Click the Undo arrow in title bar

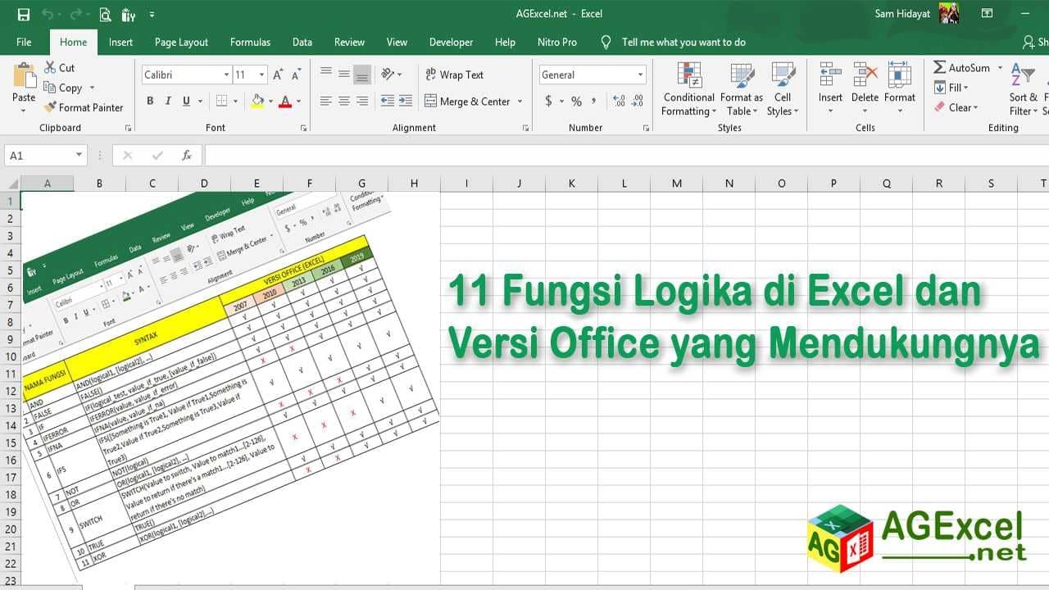pos(48,14)
